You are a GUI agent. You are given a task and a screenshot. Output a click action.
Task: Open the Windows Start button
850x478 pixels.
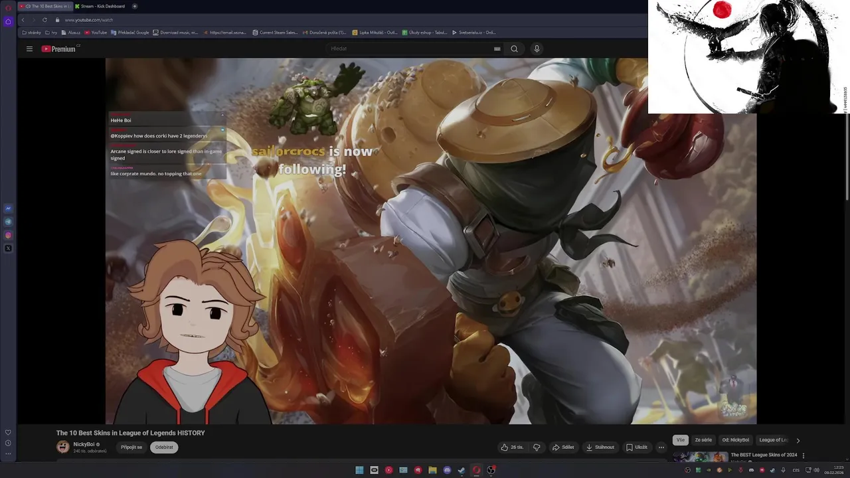coord(359,470)
